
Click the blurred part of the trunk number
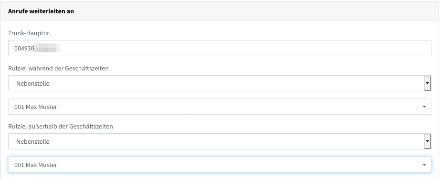pos(48,48)
